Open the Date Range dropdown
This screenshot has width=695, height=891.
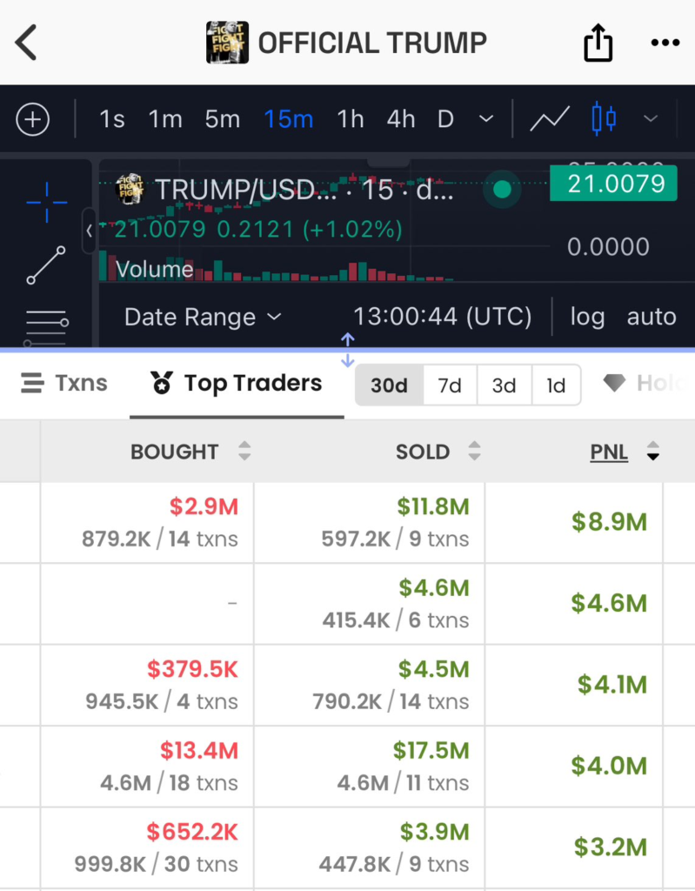203,317
